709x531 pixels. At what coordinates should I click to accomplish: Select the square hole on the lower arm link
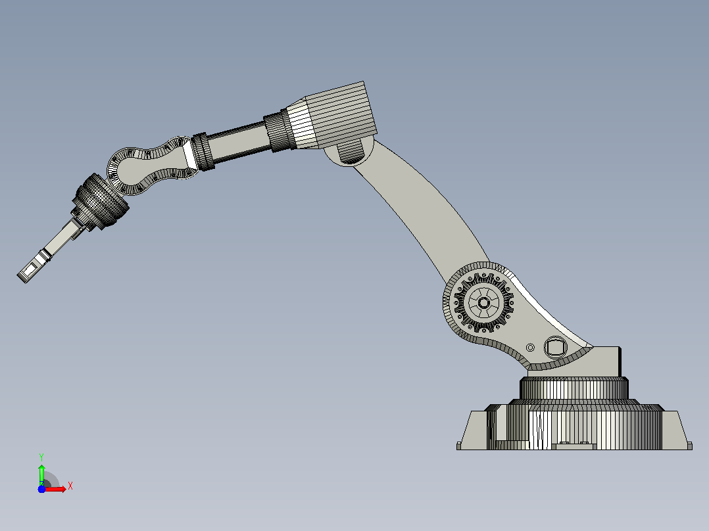tap(555, 348)
